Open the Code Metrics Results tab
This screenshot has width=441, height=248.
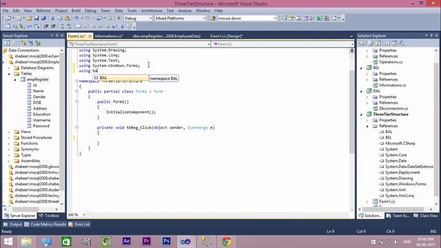(45, 225)
